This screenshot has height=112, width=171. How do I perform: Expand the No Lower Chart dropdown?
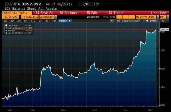(x=158, y=17)
